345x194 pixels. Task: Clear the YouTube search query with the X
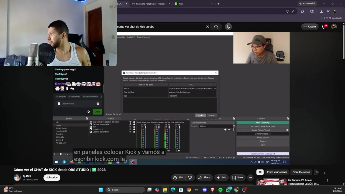click(208, 27)
